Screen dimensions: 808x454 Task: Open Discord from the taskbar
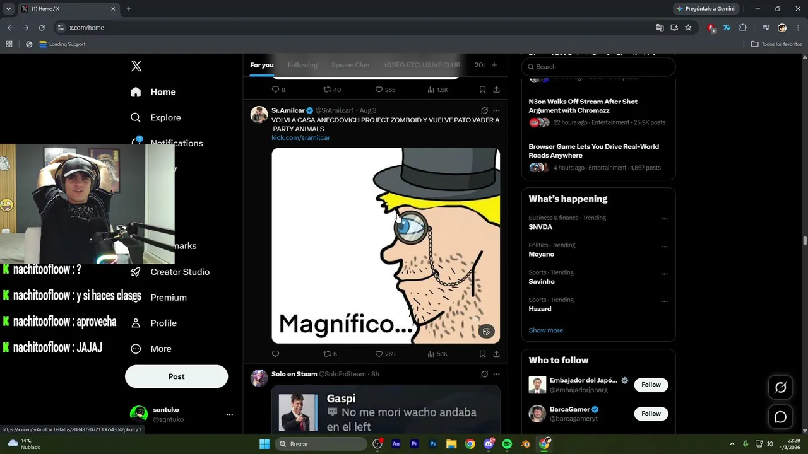pos(489,444)
